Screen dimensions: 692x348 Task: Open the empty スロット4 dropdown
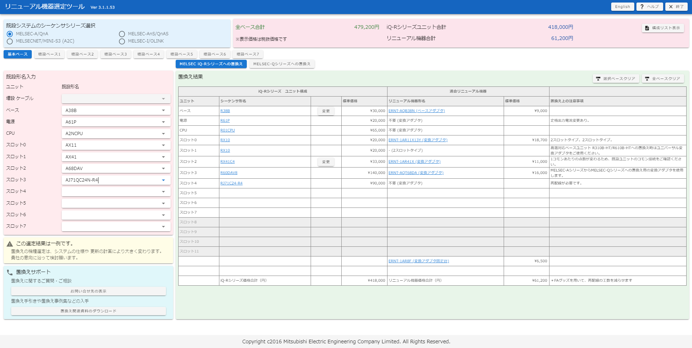click(x=116, y=191)
